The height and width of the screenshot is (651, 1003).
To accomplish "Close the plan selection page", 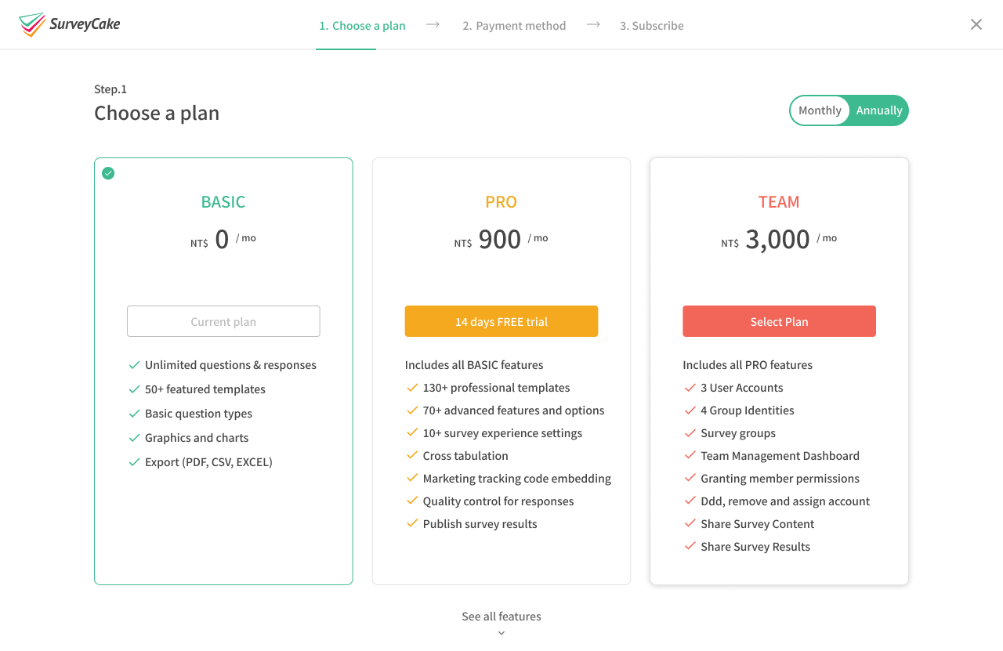I will coord(976,24).
